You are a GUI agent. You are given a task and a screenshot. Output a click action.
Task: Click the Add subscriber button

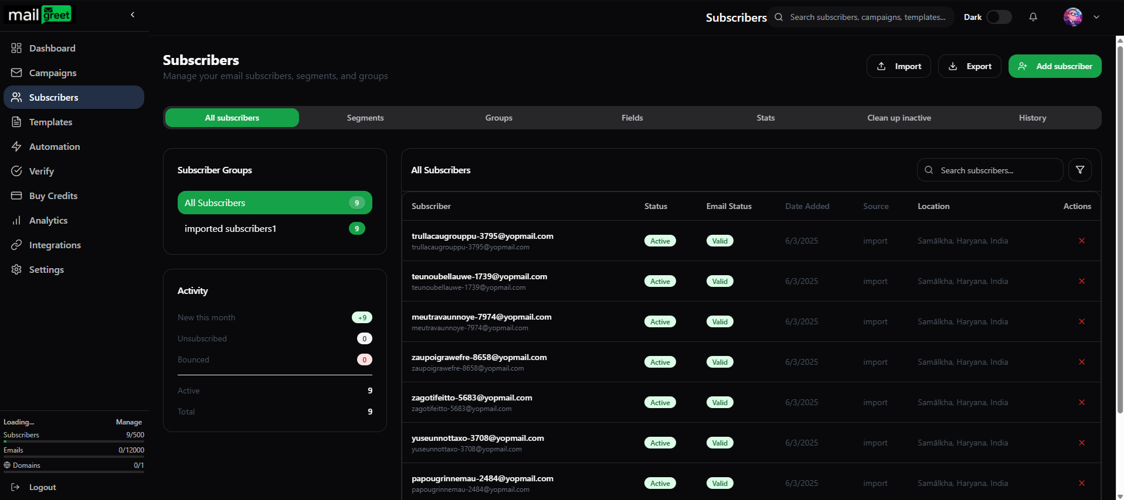[1055, 66]
